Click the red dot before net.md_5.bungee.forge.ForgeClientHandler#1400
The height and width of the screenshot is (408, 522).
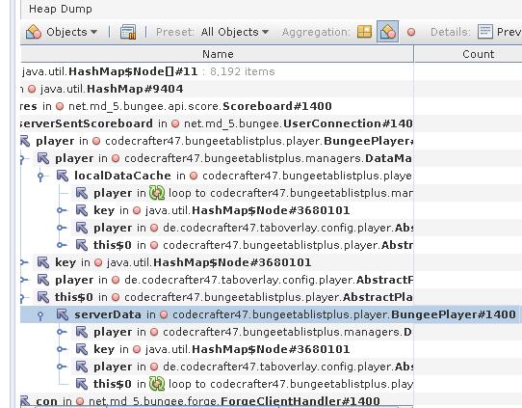tap(80, 401)
